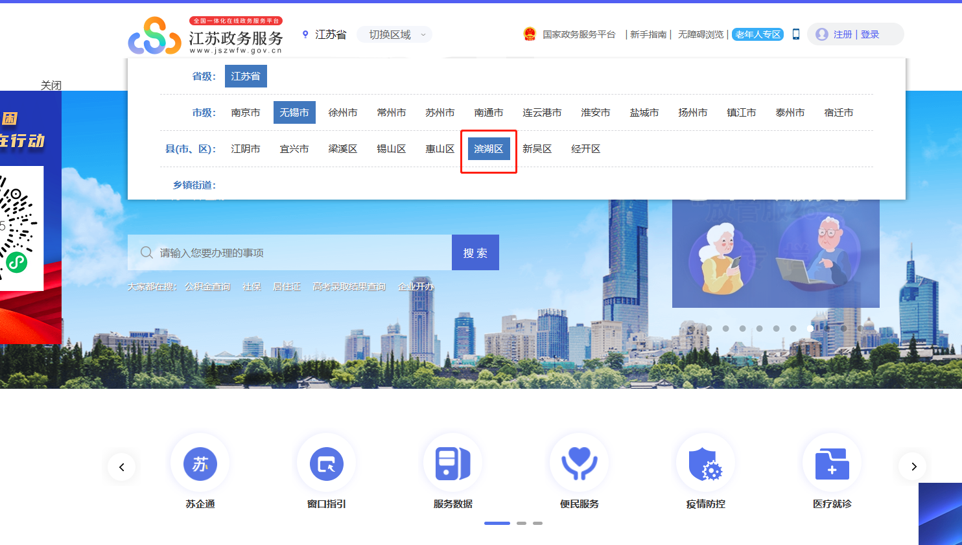The image size is (962, 545).
Task: Switch to 老年人专区 mode
Action: tap(758, 34)
